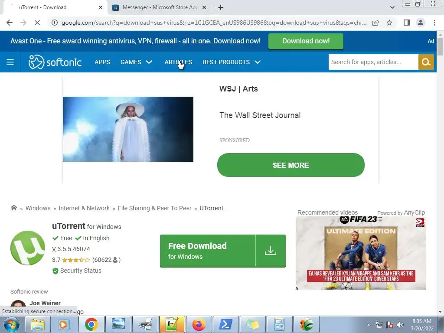Open Action Center flag tray icon

(x=390, y=325)
